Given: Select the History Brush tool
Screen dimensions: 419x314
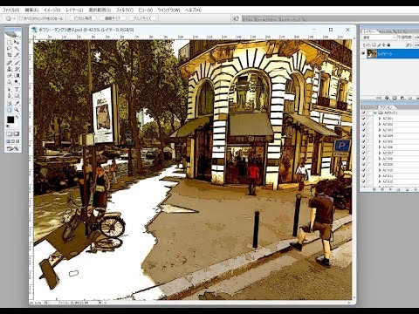Looking at the screenshot, I should tap(17, 69).
